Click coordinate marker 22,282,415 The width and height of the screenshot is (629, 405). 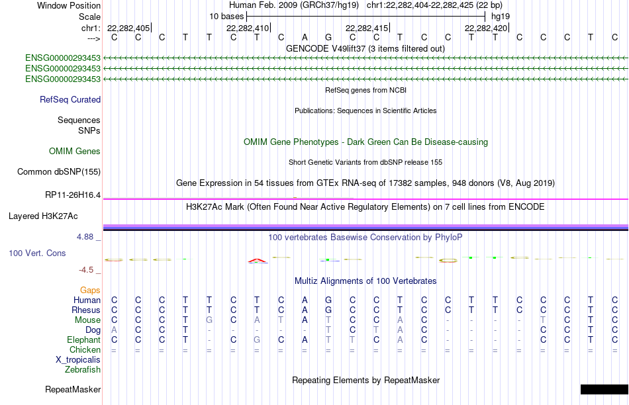coord(367,28)
